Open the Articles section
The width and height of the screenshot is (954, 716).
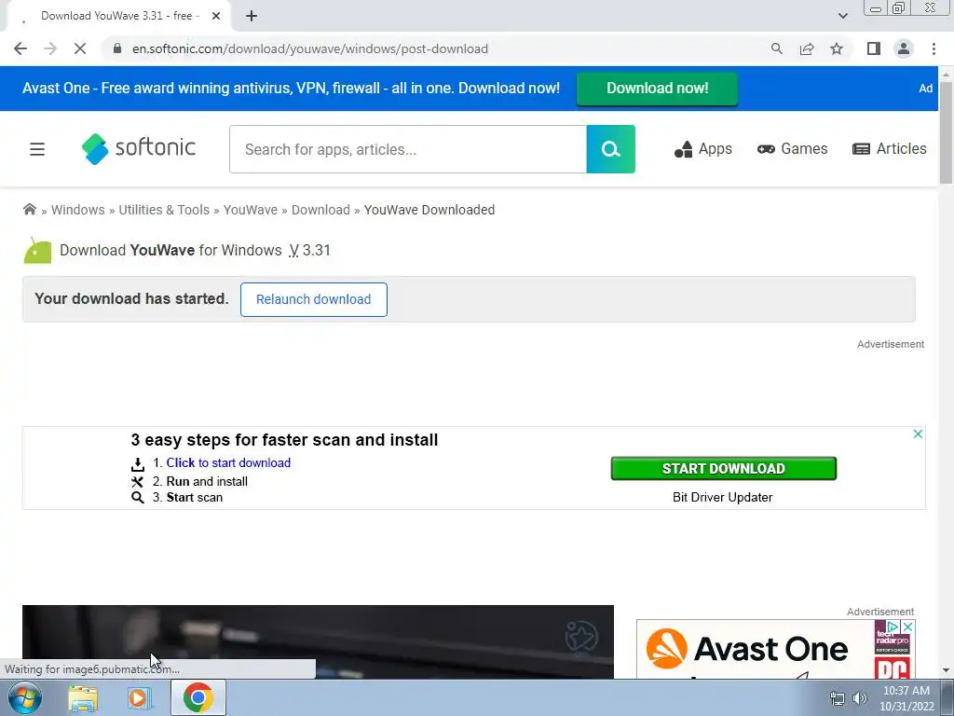point(890,149)
